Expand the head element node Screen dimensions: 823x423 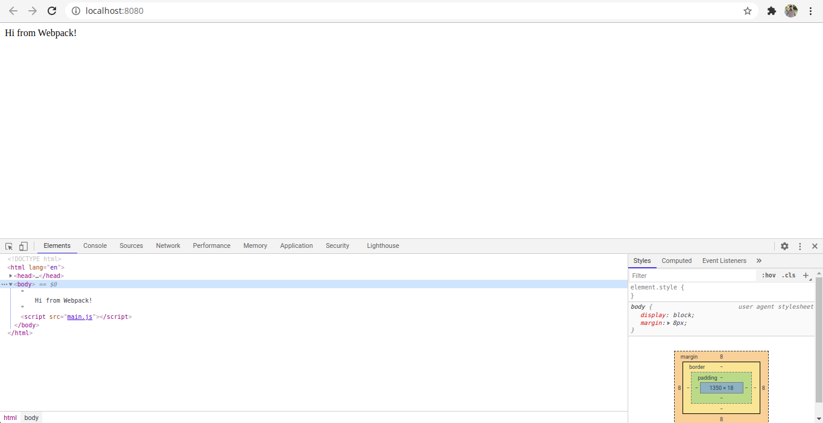11,276
